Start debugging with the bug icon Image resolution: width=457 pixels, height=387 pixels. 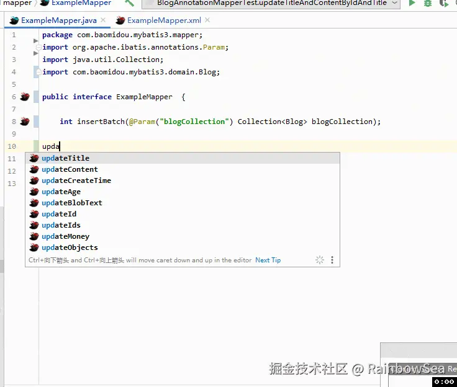click(x=428, y=3)
